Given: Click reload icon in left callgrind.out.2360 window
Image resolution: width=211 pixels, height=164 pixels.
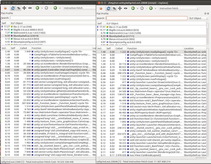Looking at the screenshot, I should tap(13, 8).
